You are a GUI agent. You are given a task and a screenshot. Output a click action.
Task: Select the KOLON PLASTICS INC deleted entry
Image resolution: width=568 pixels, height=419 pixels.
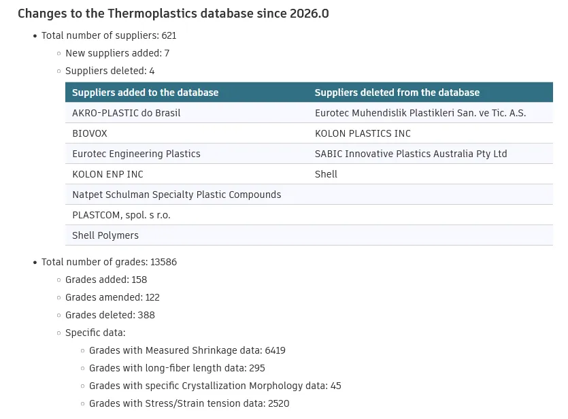[363, 133]
